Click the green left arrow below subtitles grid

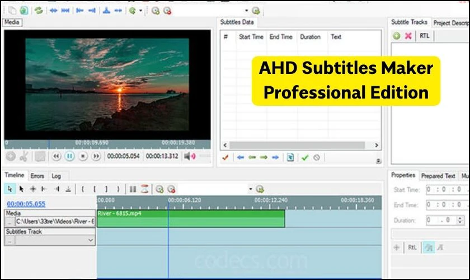252,157
